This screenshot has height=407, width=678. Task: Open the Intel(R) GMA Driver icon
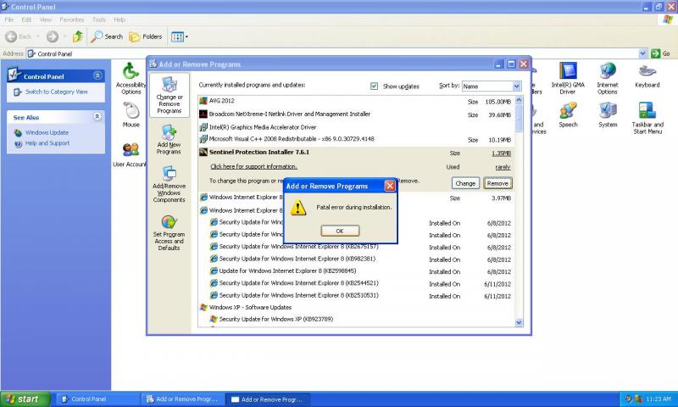coord(568,79)
